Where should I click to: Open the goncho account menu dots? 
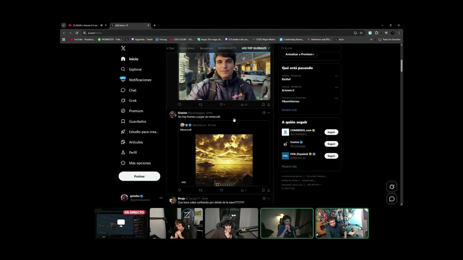161,198
